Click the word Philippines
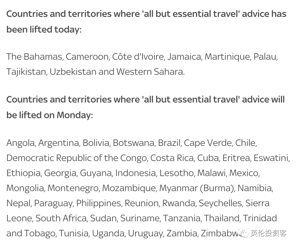The width and height of the screenshot is (296, 246). pyautogui.click(x=99, y=203)
